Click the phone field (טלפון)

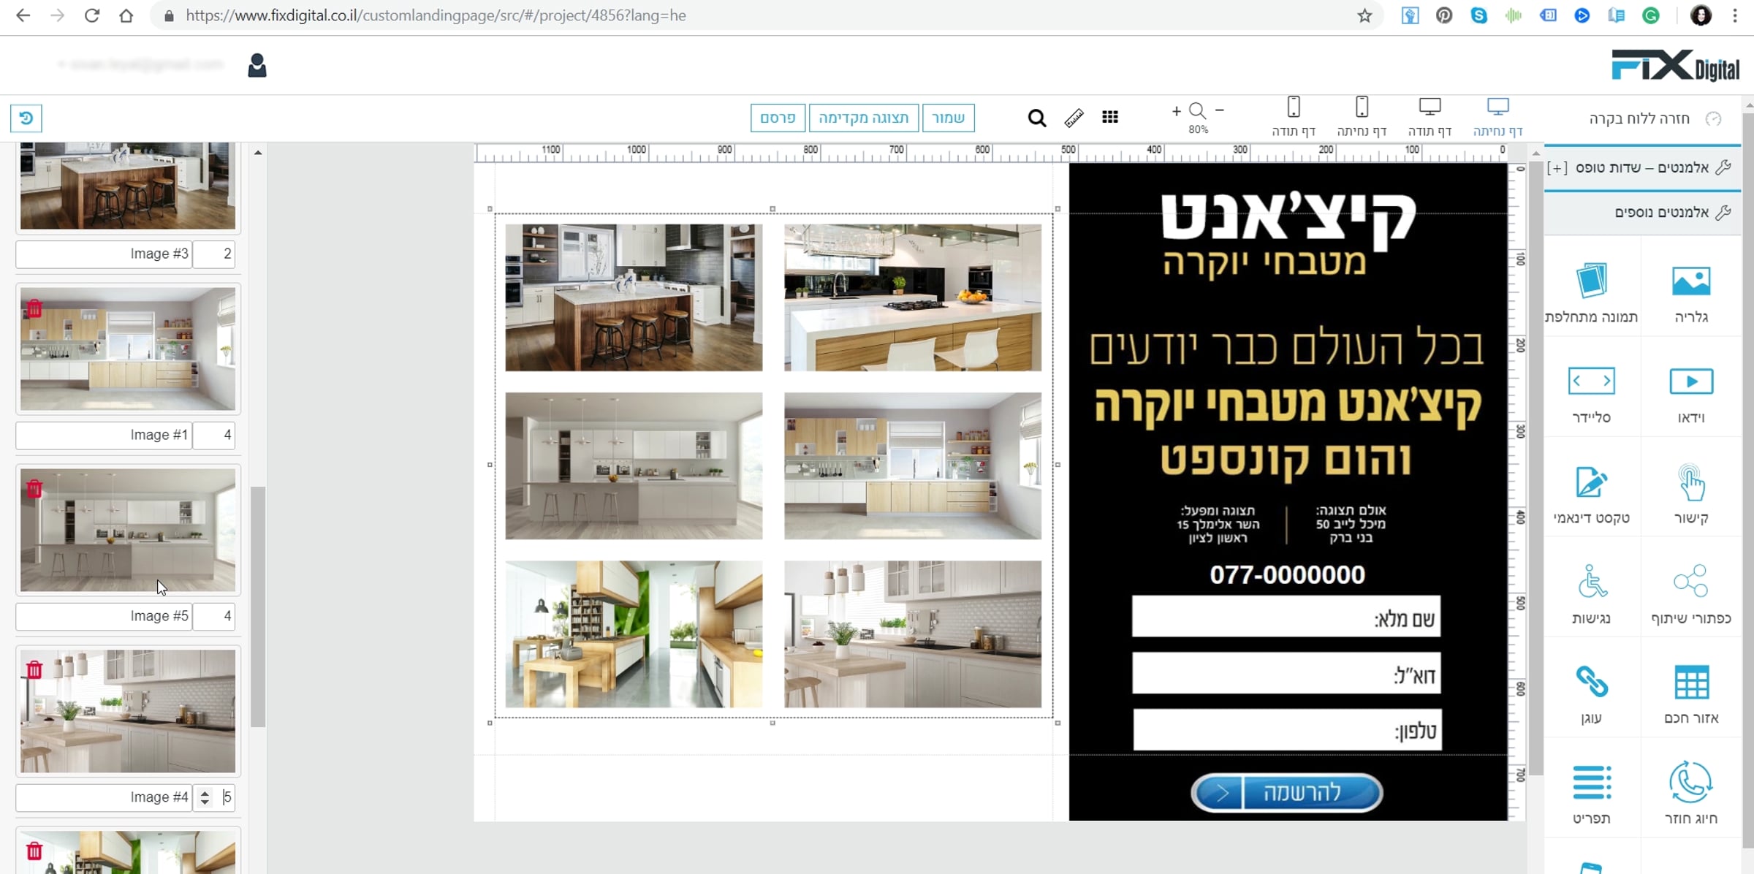click(x=1287, y=730)
